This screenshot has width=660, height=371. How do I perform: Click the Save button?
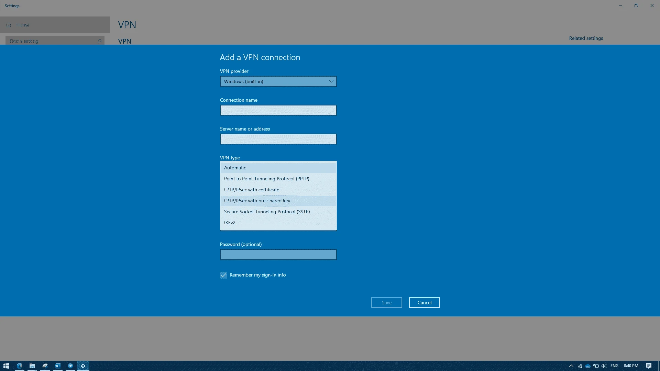pos(387,303)
